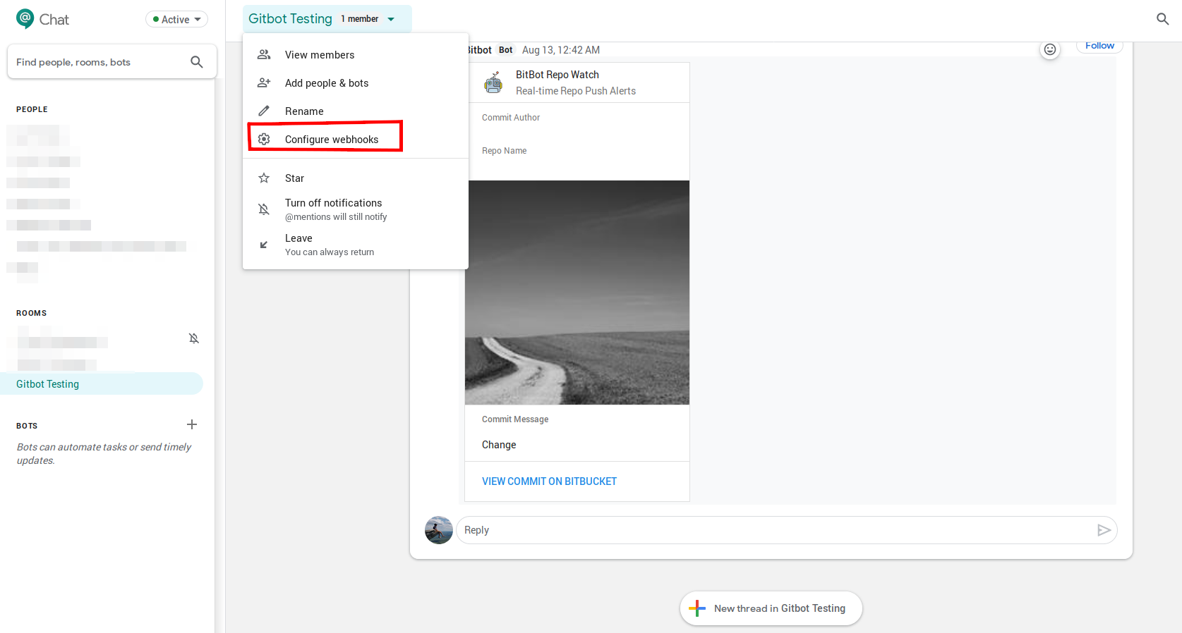Click the Reply text field
The height and width of the screenshot is (633, 1182).
coord(776,530)
